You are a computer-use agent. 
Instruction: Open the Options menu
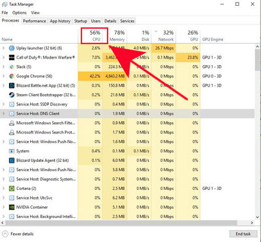(20, 12)
